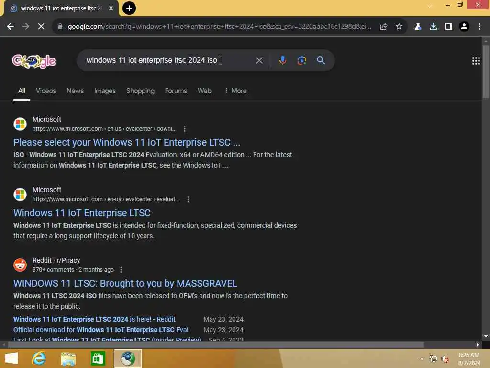This screenshot has width=490, height=368.
Task: Submit search with magnifier icon
Action: (x=321, y=60)
